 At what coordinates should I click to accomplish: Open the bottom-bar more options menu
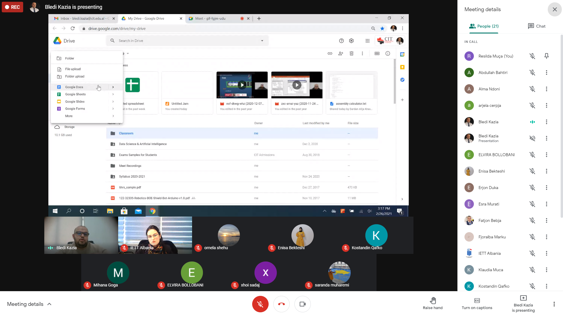(554, 304)
